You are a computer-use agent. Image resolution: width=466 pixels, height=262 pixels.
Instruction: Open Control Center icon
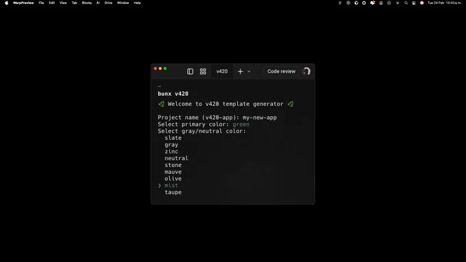click(x=414, y=3)
